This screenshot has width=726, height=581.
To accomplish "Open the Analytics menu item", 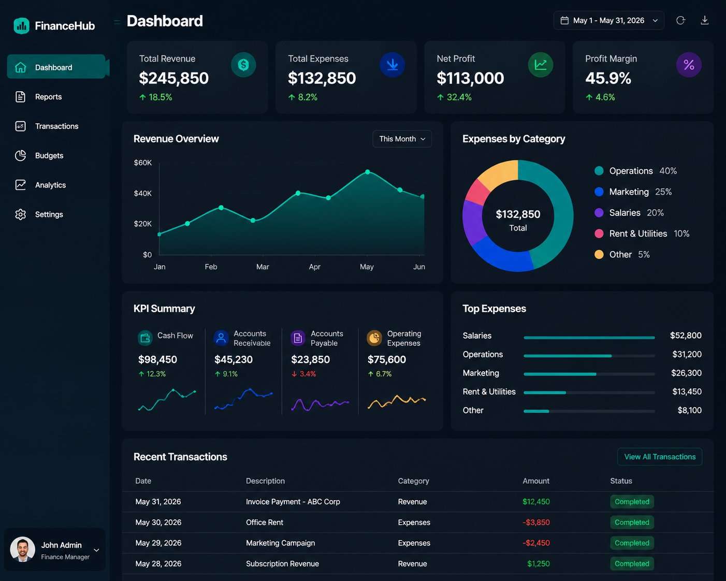I will (56, 185).
